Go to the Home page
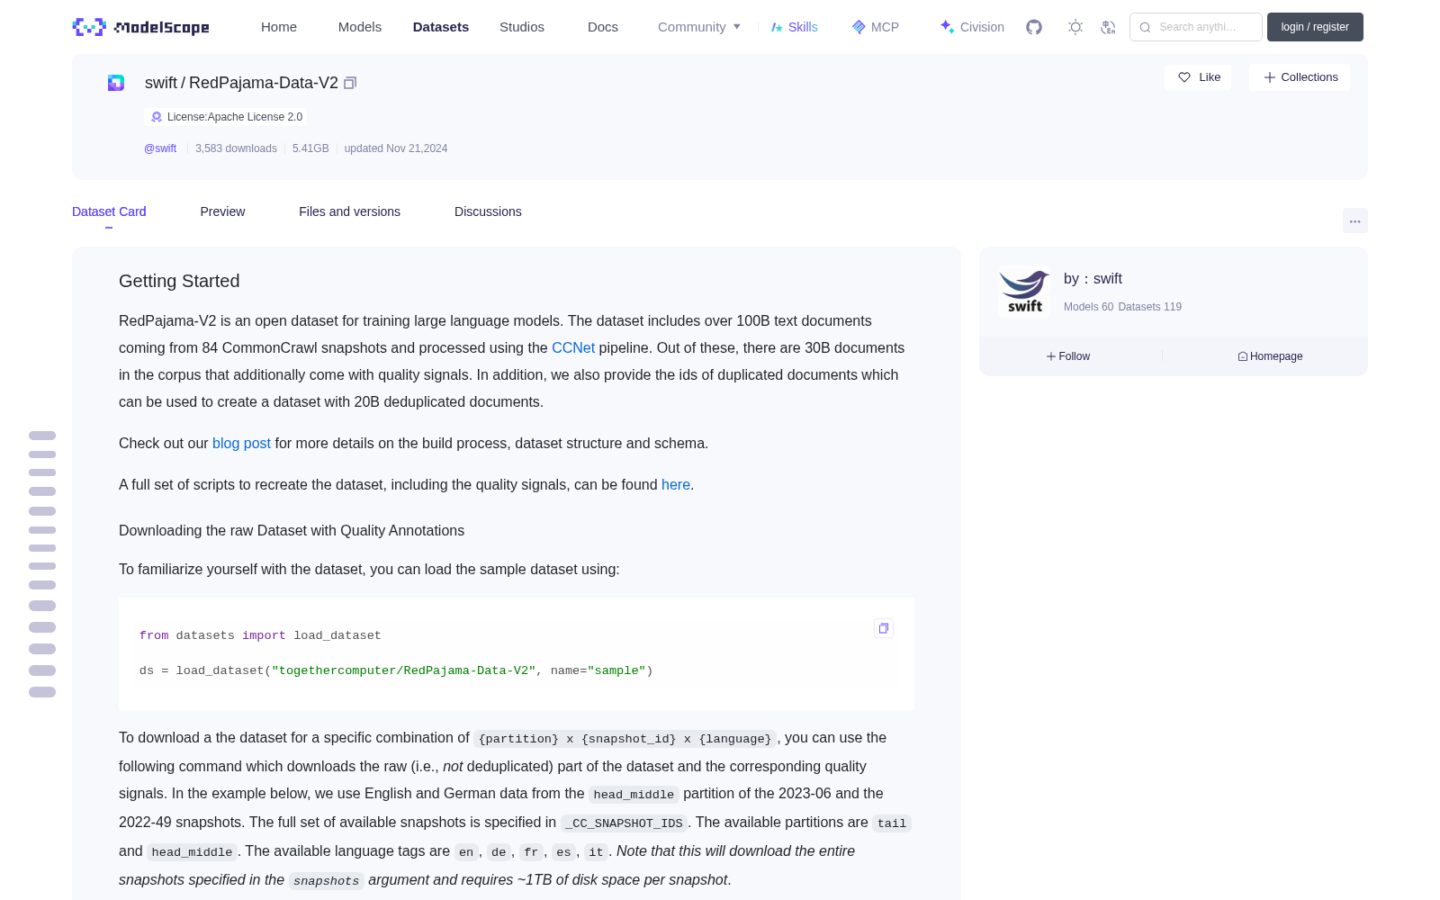The image size is (1440, 900). coord(279,27)
